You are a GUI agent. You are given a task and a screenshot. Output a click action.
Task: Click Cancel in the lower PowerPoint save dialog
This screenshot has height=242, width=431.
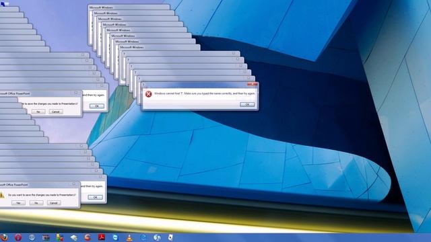[54, 203]
